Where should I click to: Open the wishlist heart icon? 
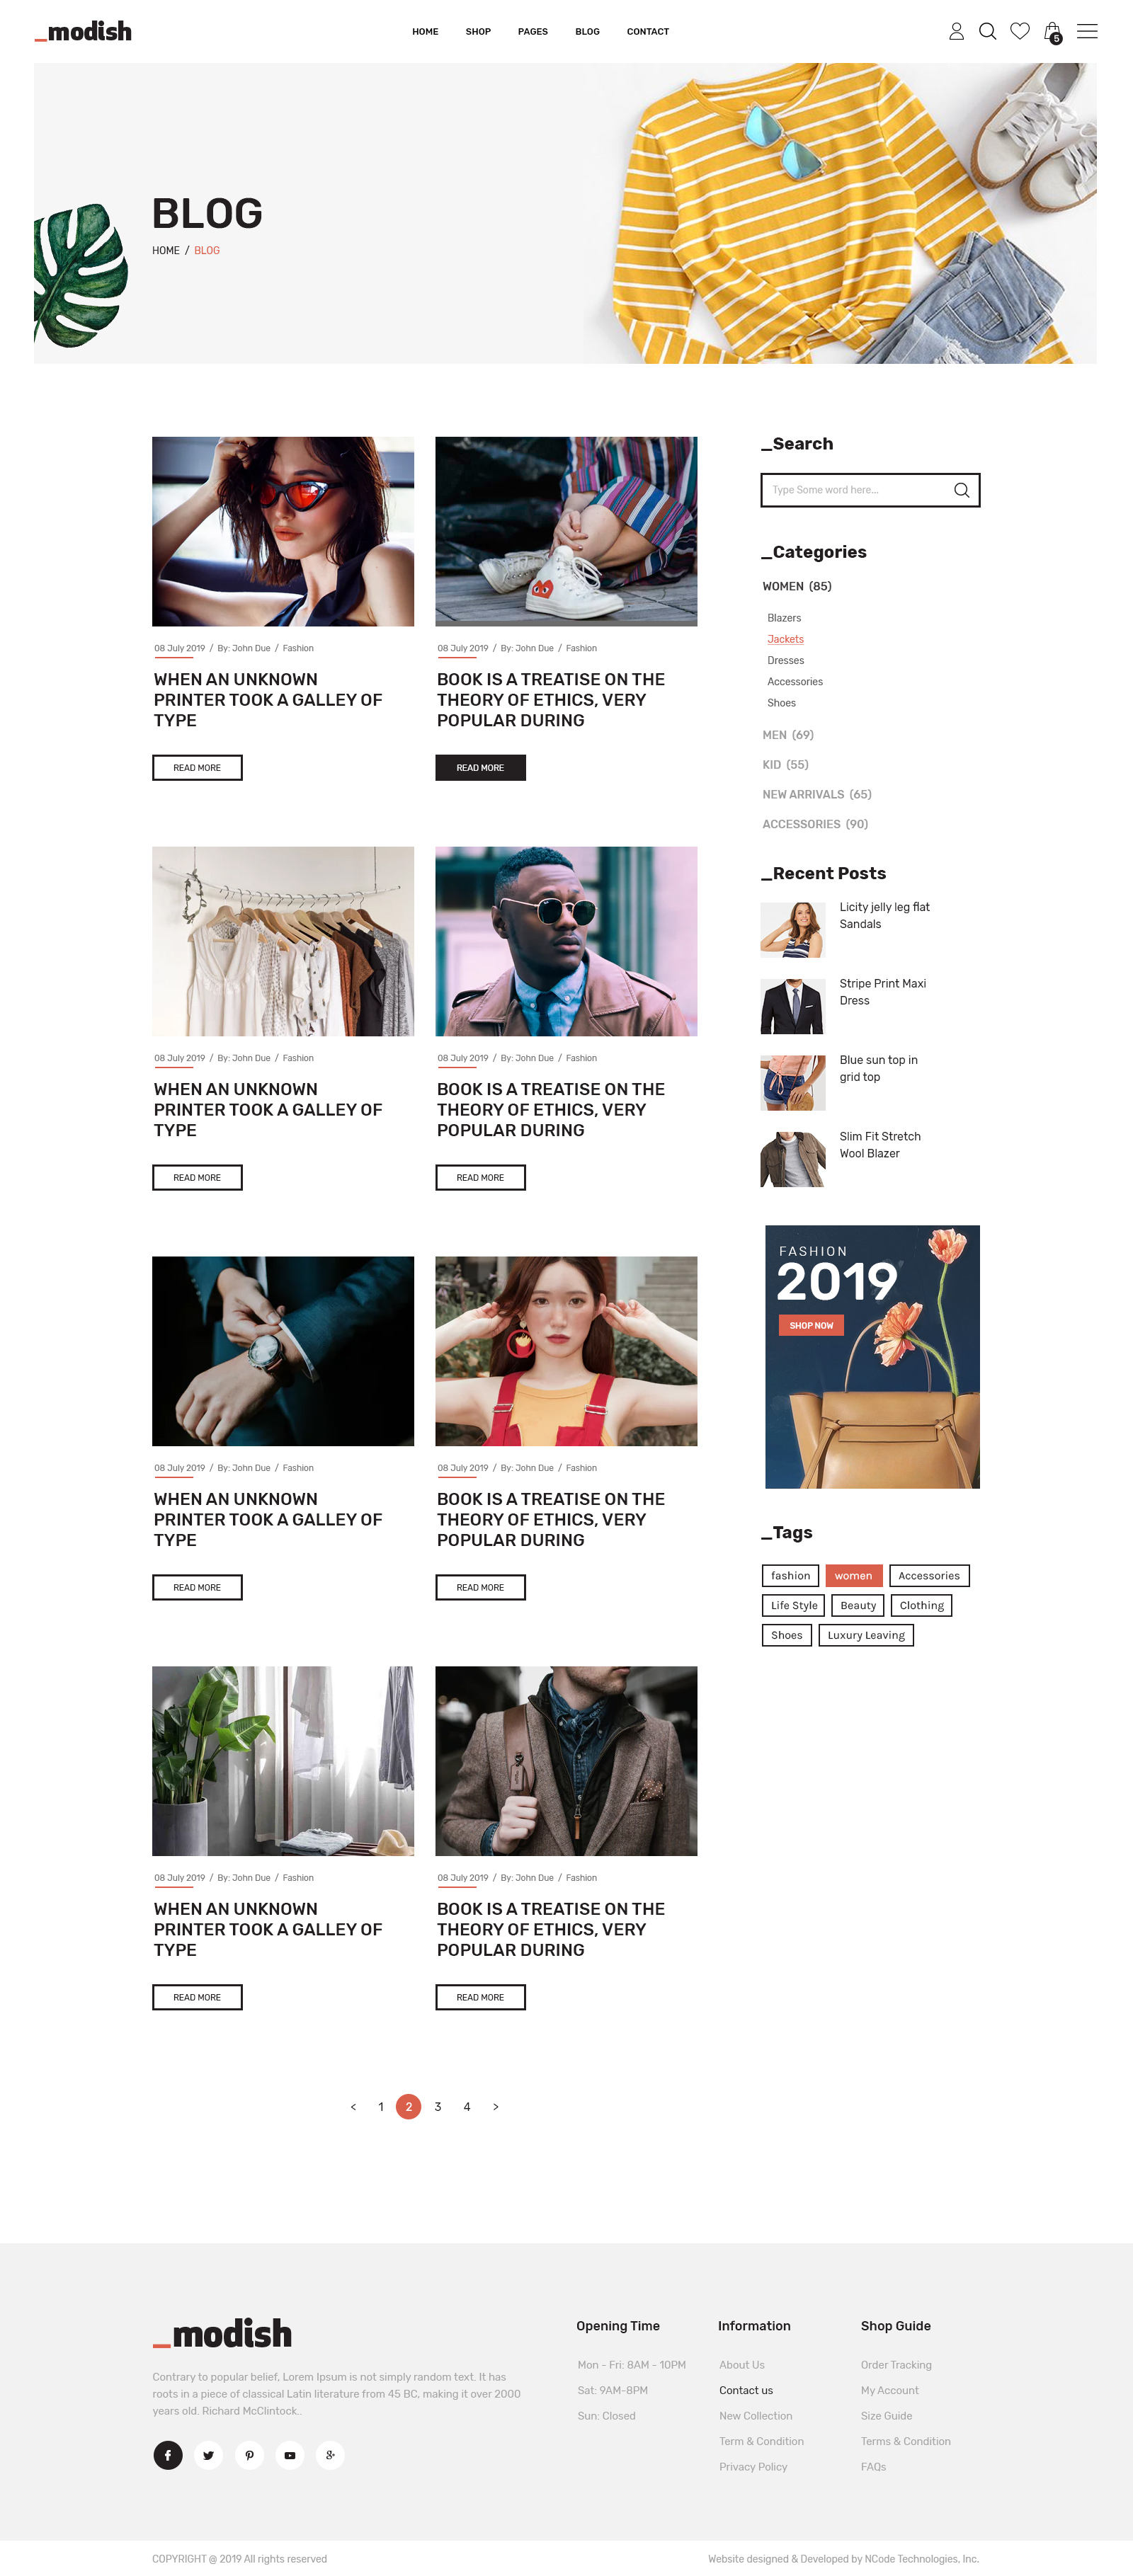coord(1019,31)
